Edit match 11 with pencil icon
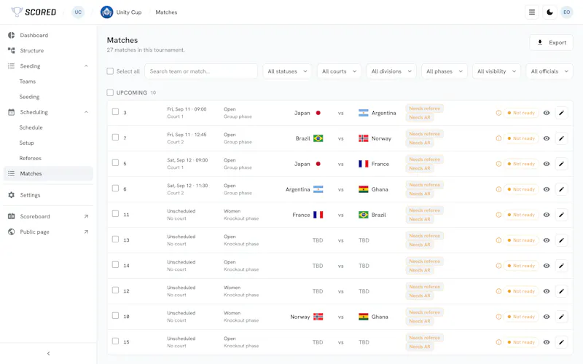This screenshot has height=364, width=583. click(x=561, y=215)
